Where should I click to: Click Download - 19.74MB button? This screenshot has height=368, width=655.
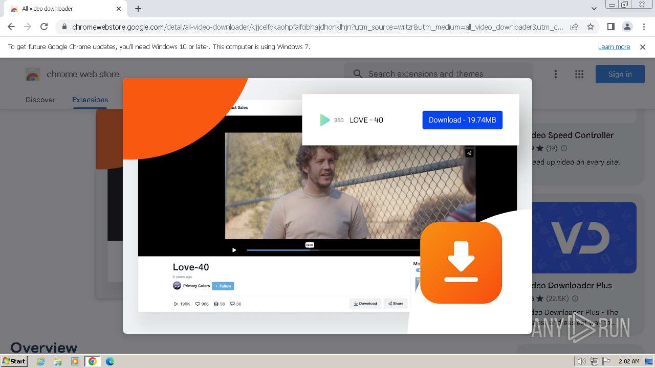click(463, 120)
